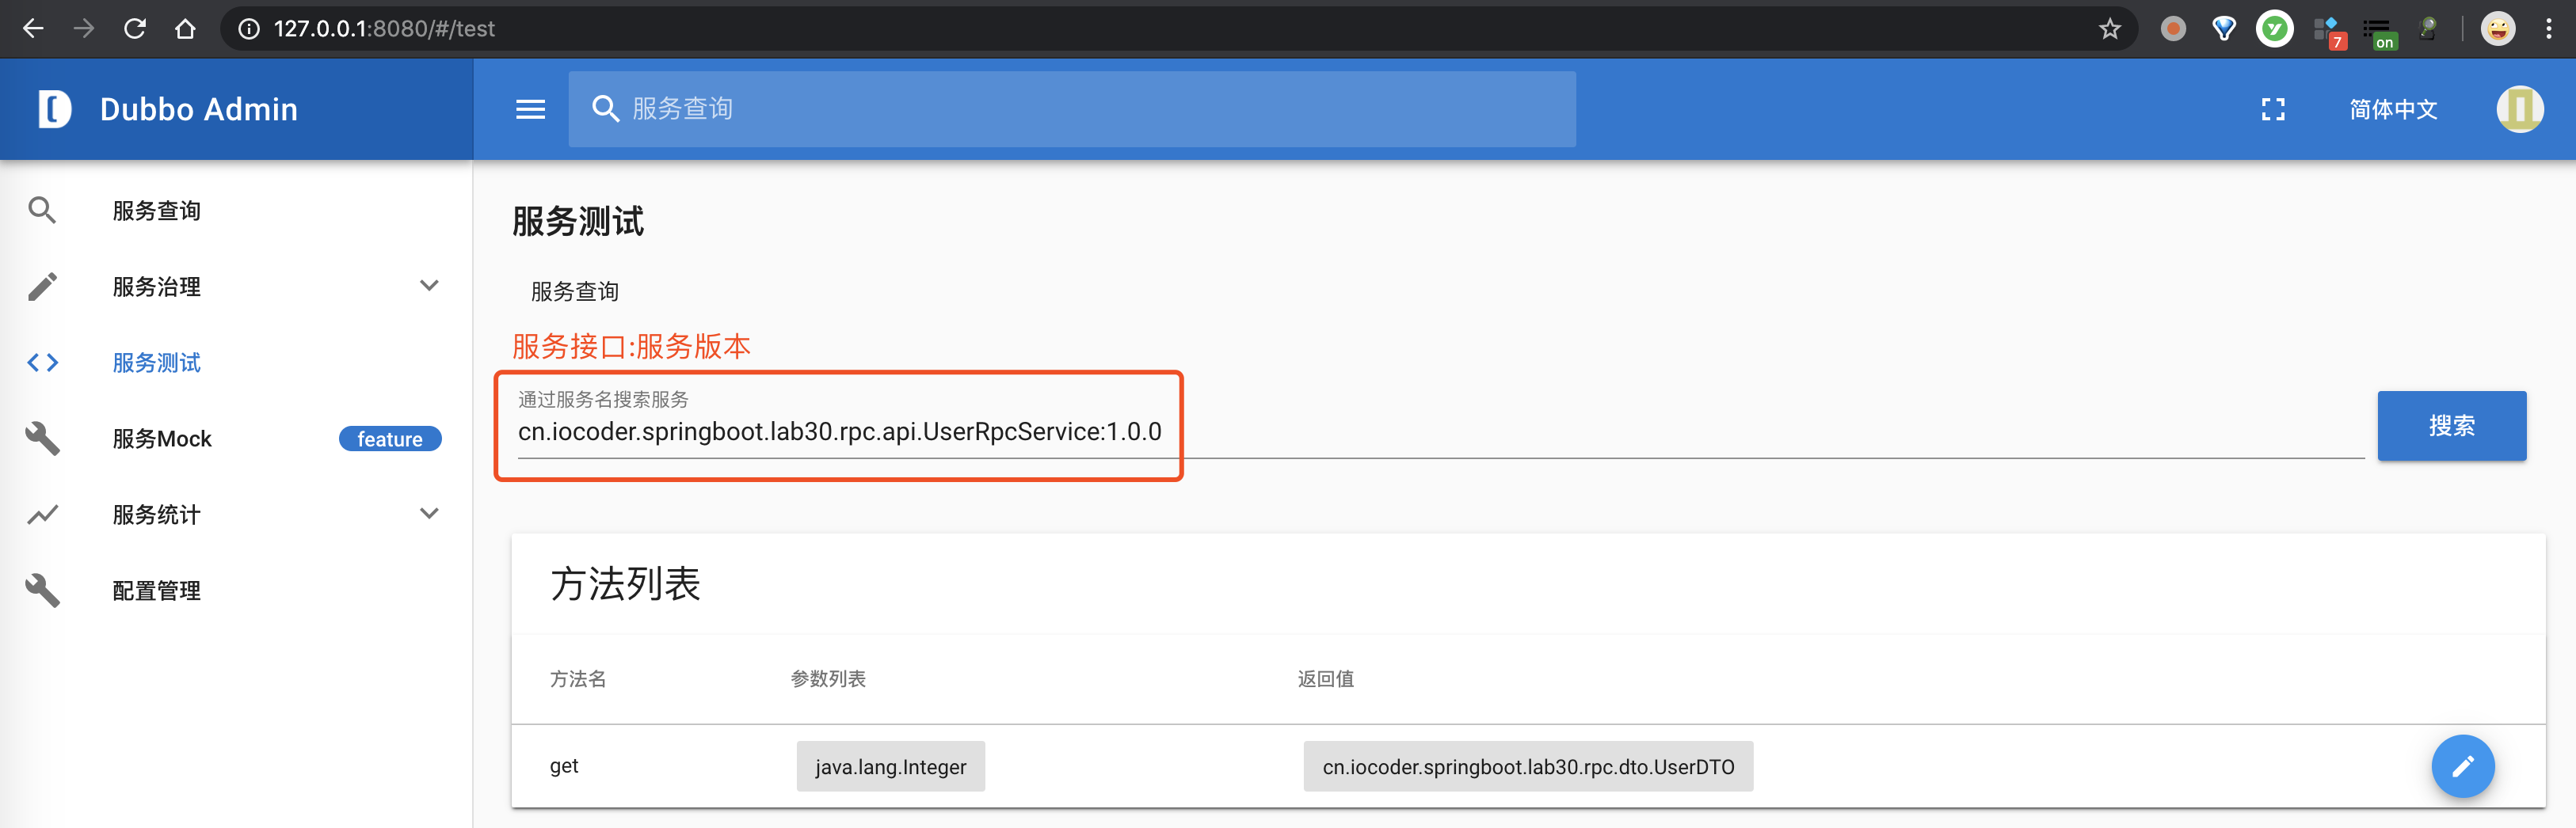Reload the browser page
This screenshot has height=828, width=2576.
coord(135,29)
